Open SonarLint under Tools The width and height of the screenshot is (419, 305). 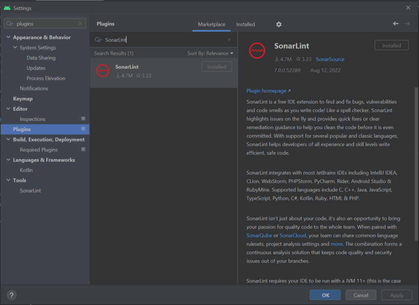coord(30,191)
